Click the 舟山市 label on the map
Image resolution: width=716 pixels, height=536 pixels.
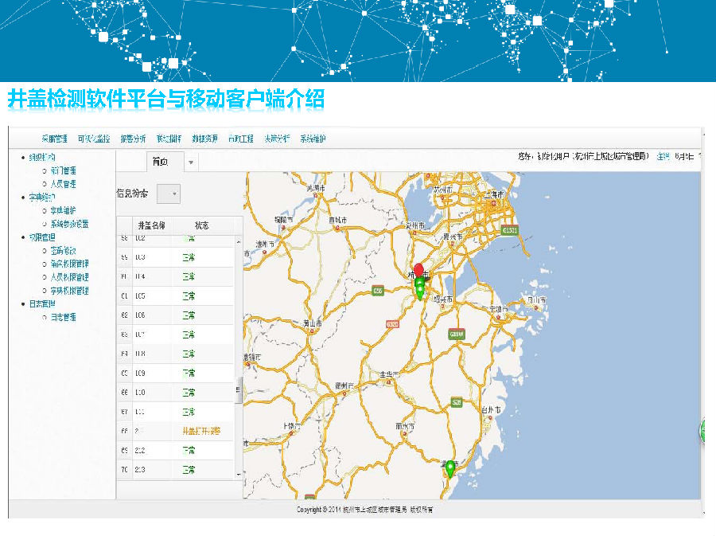point(536,299)
